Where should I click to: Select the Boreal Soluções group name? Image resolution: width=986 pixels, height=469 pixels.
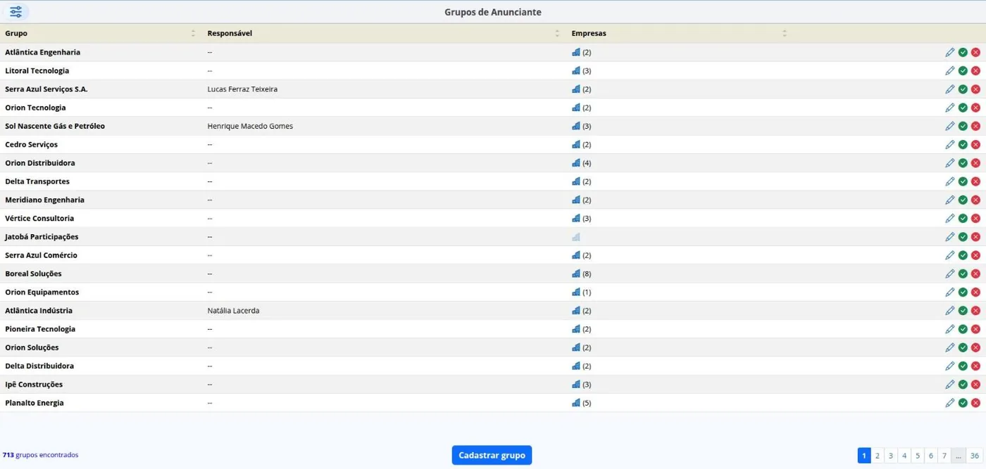33,274
